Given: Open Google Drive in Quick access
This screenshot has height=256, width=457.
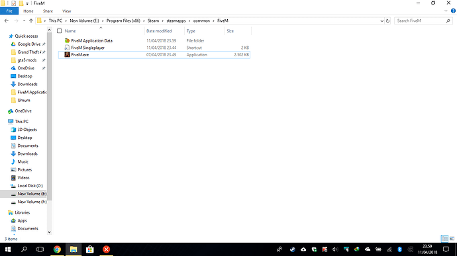Looking at the screenshot, I should [29, 44].
